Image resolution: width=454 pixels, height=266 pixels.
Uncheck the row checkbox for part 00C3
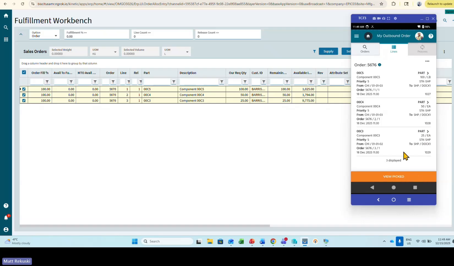(24, 100)
